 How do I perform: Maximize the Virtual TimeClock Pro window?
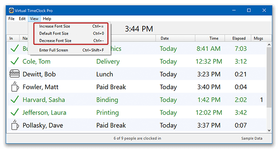tap(249, 10)
